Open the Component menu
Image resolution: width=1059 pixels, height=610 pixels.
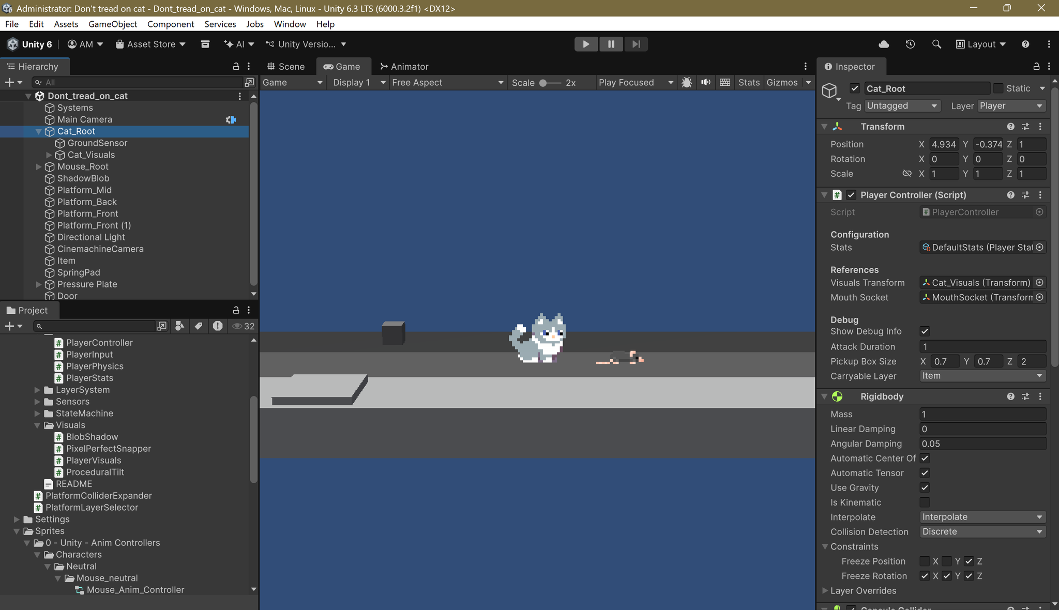coord(171,24)
